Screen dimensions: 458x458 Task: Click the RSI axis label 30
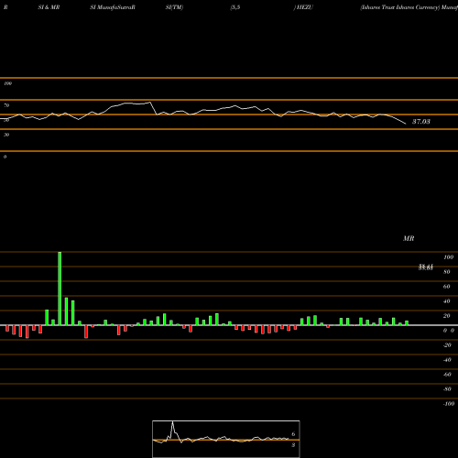coord(6,135)
